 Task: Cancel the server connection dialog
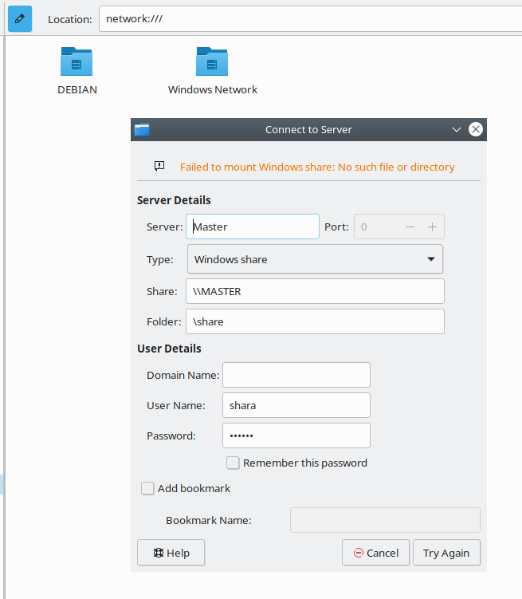[x=375, y=553]
